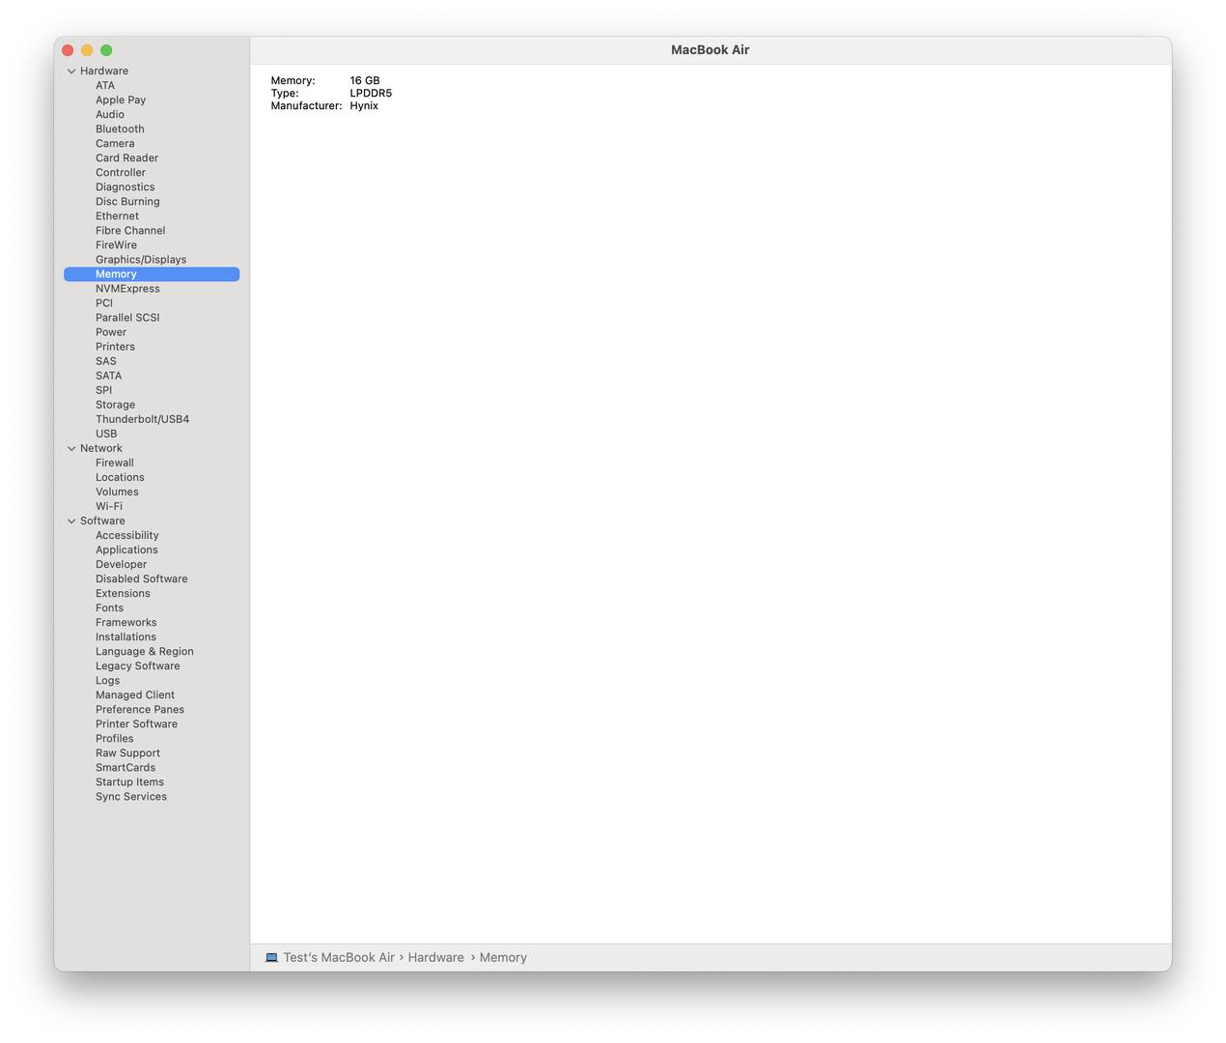
Task: View Bluetooth hardware details
Action: coord(120,129)
